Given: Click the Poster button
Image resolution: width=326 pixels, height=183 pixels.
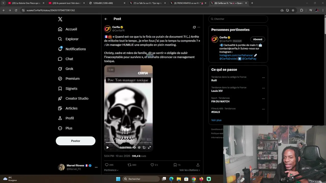Looking at the screenshot, I should point(76,141).
